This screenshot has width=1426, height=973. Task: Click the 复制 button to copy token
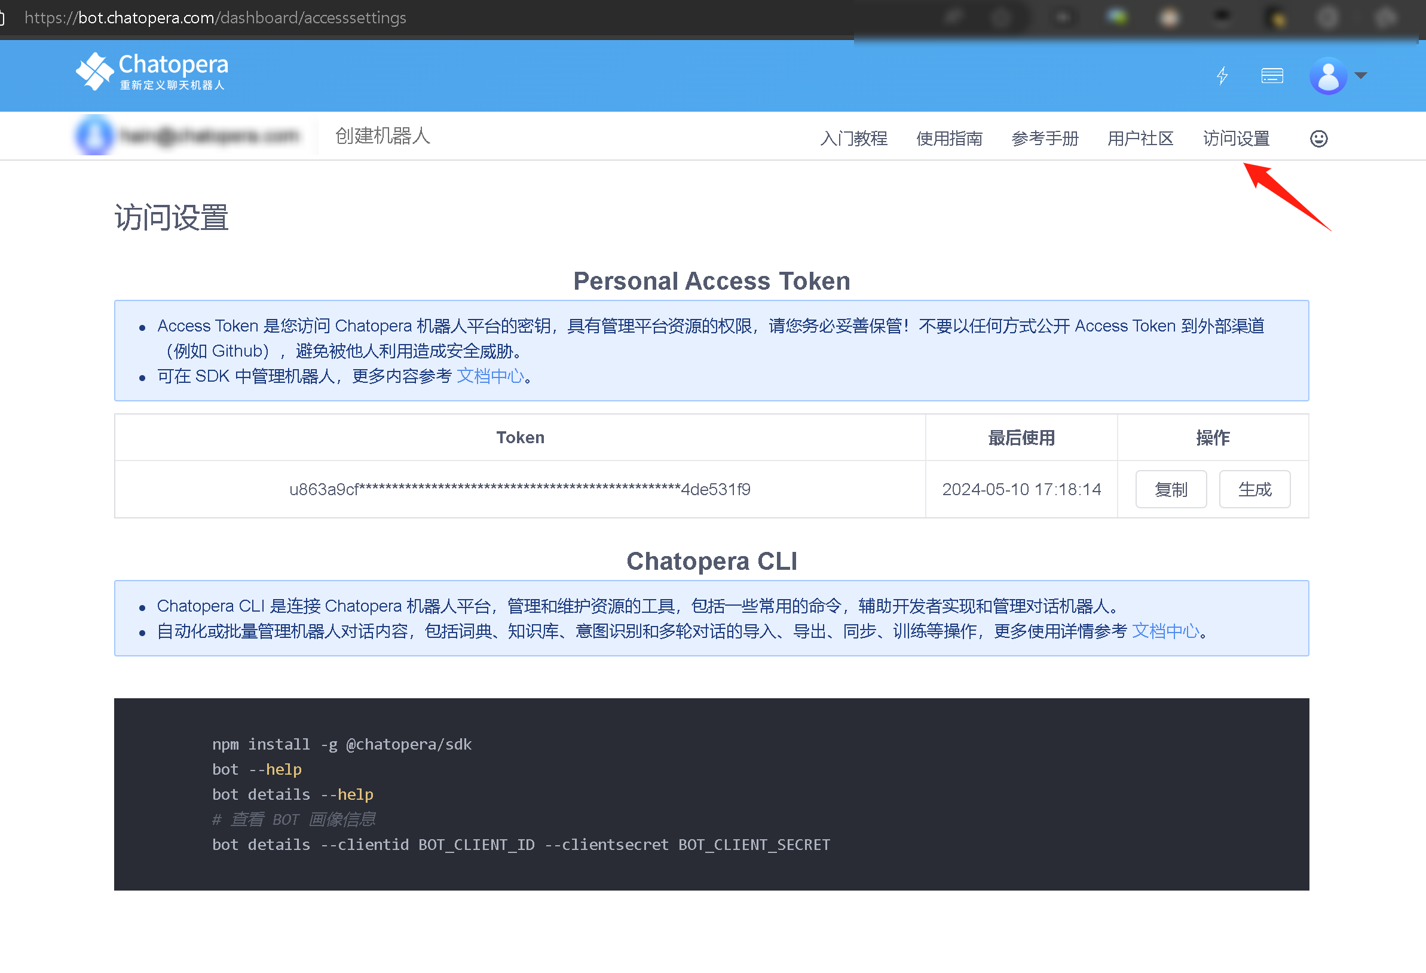click(x=1171, y=489)
